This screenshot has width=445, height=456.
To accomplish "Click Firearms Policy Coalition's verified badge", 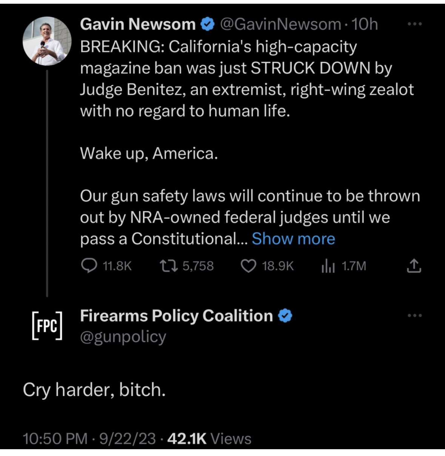I will click(x=285, y=316).
